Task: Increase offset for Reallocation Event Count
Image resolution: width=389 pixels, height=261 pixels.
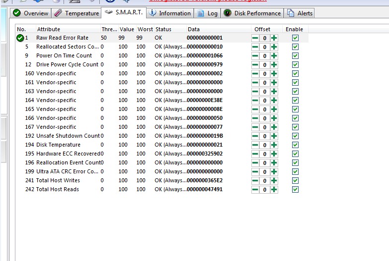Action: (274, 163)
